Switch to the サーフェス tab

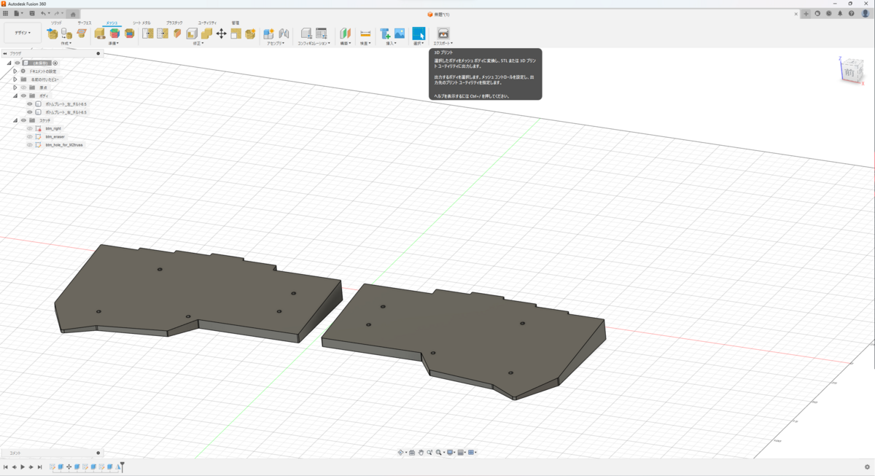(85, 23)
